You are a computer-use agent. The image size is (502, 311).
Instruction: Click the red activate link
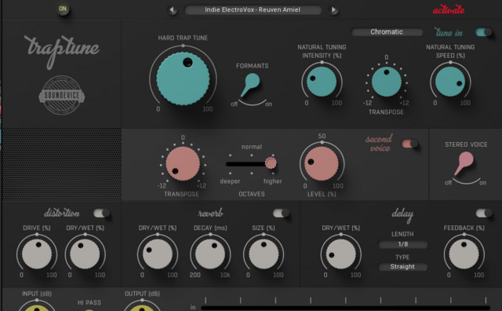click(x=449, y=9)
